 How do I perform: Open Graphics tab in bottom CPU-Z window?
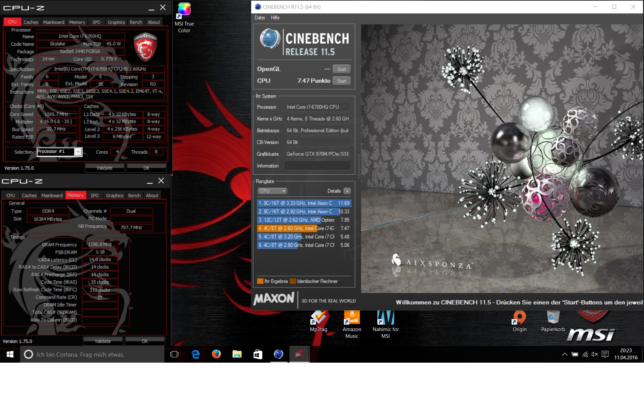115,195
